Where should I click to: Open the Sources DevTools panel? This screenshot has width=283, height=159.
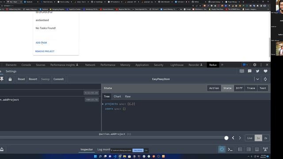coord(41,65)
